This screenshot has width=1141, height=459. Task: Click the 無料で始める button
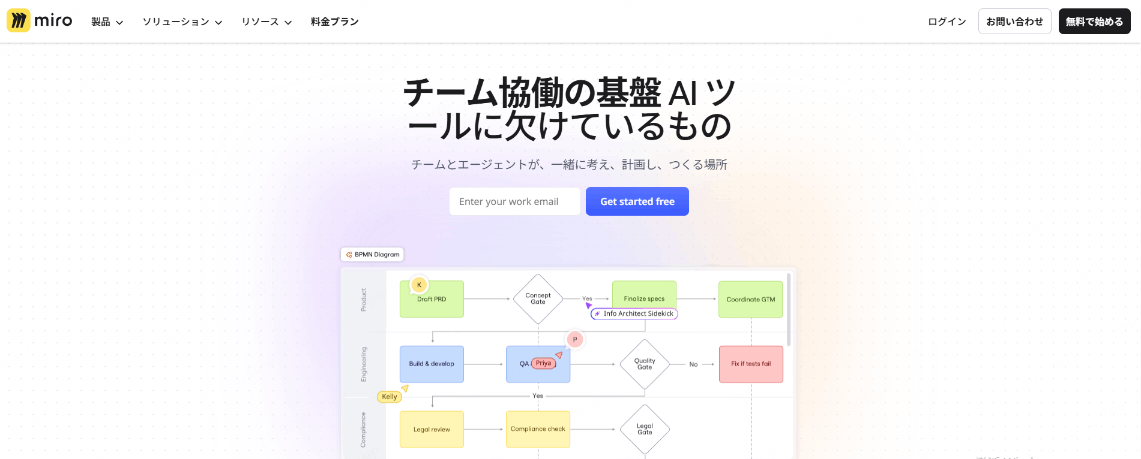point(1094,22)
